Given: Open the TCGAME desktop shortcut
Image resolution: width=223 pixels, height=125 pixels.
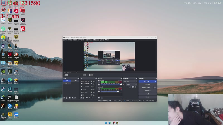Looking at the screenshot, I should coord(3,98).
